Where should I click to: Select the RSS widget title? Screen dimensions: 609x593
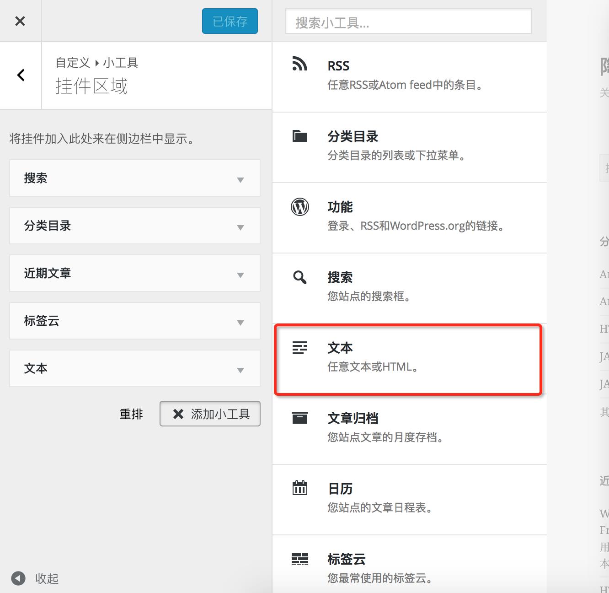pos(338,66)
